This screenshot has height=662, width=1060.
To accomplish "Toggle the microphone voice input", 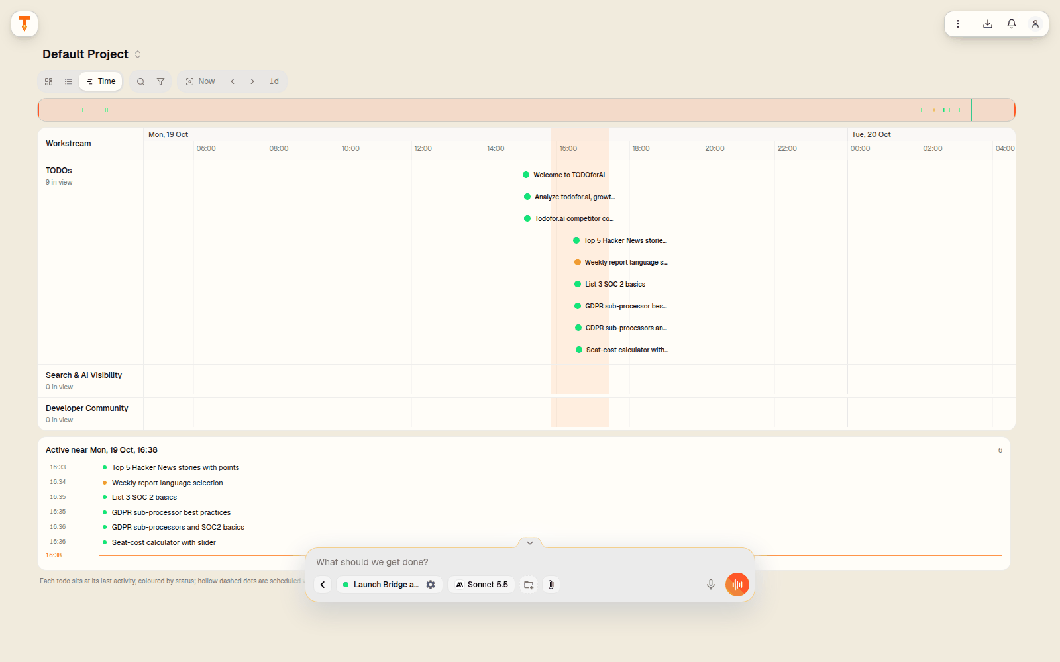I will pos(710,585).
